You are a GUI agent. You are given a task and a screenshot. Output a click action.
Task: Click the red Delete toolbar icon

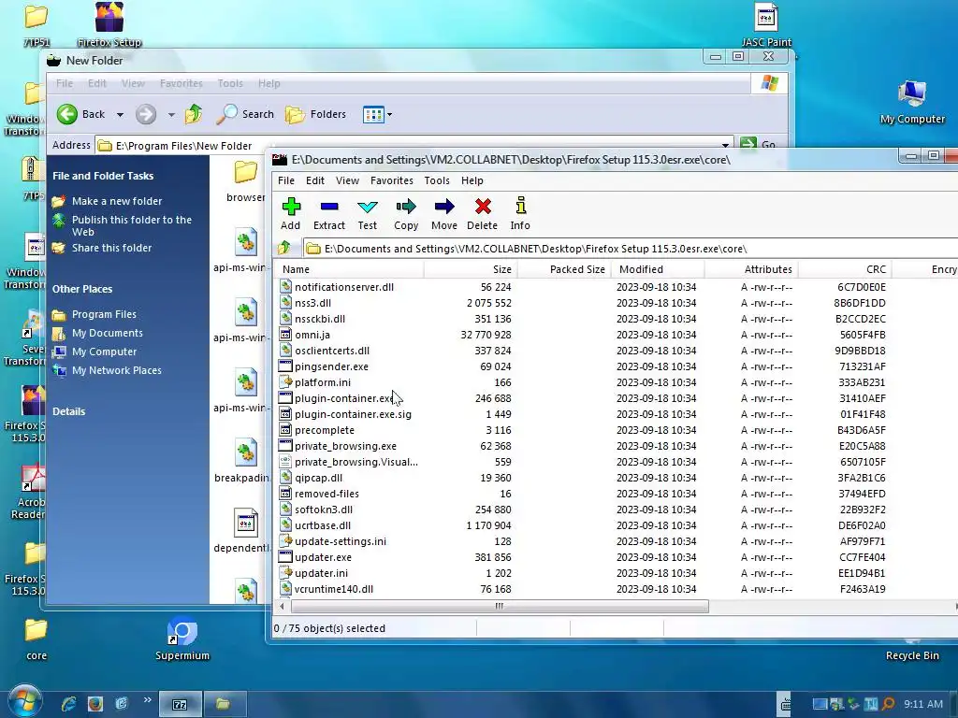(483, 213)
